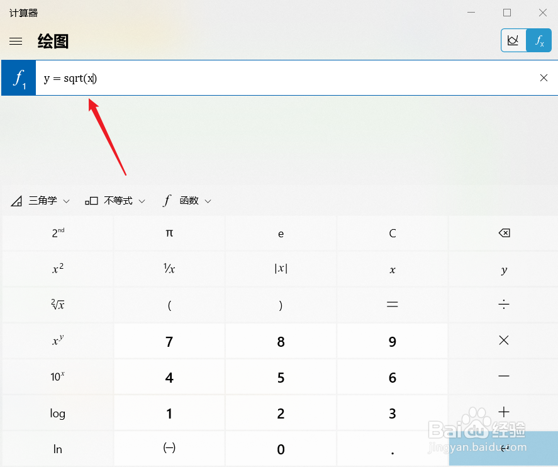Screen dimensions: 558x467
Task: Toggle the 2nd functions key
Action: (57, 233)
